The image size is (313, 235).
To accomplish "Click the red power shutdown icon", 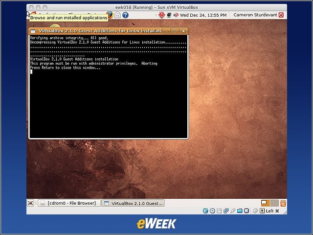I will 281,15.
